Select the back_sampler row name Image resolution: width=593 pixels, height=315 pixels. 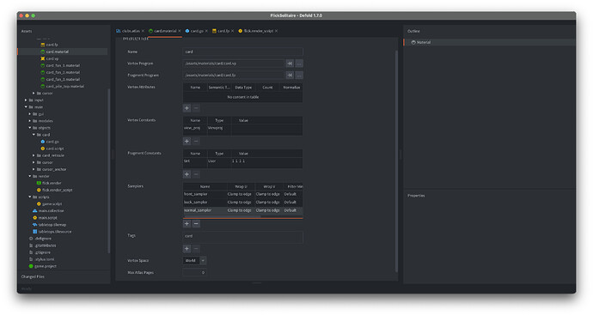(x=205, y=202)
